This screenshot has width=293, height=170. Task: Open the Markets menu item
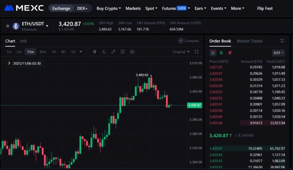(x=133, y=8)
